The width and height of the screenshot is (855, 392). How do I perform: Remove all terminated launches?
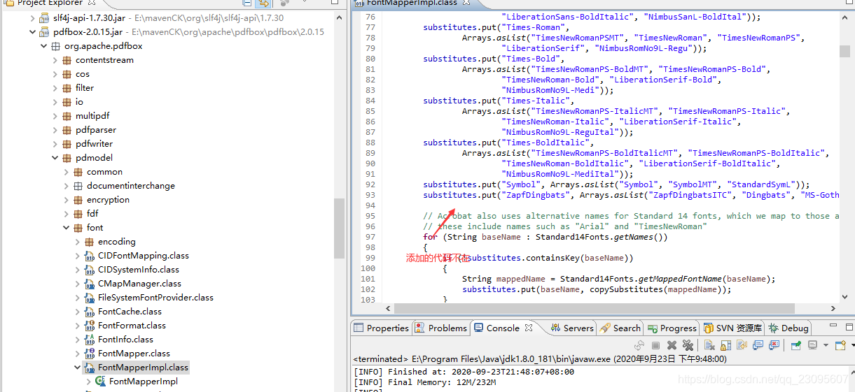point(688,345)
